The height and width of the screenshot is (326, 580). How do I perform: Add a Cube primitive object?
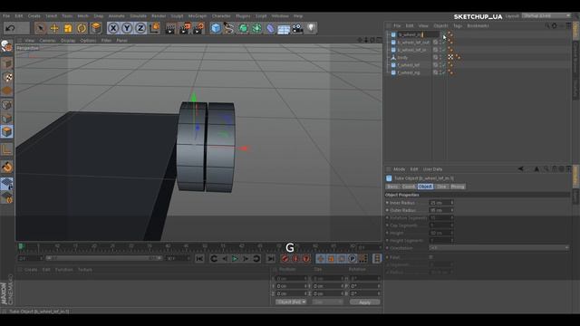(216, 28)
